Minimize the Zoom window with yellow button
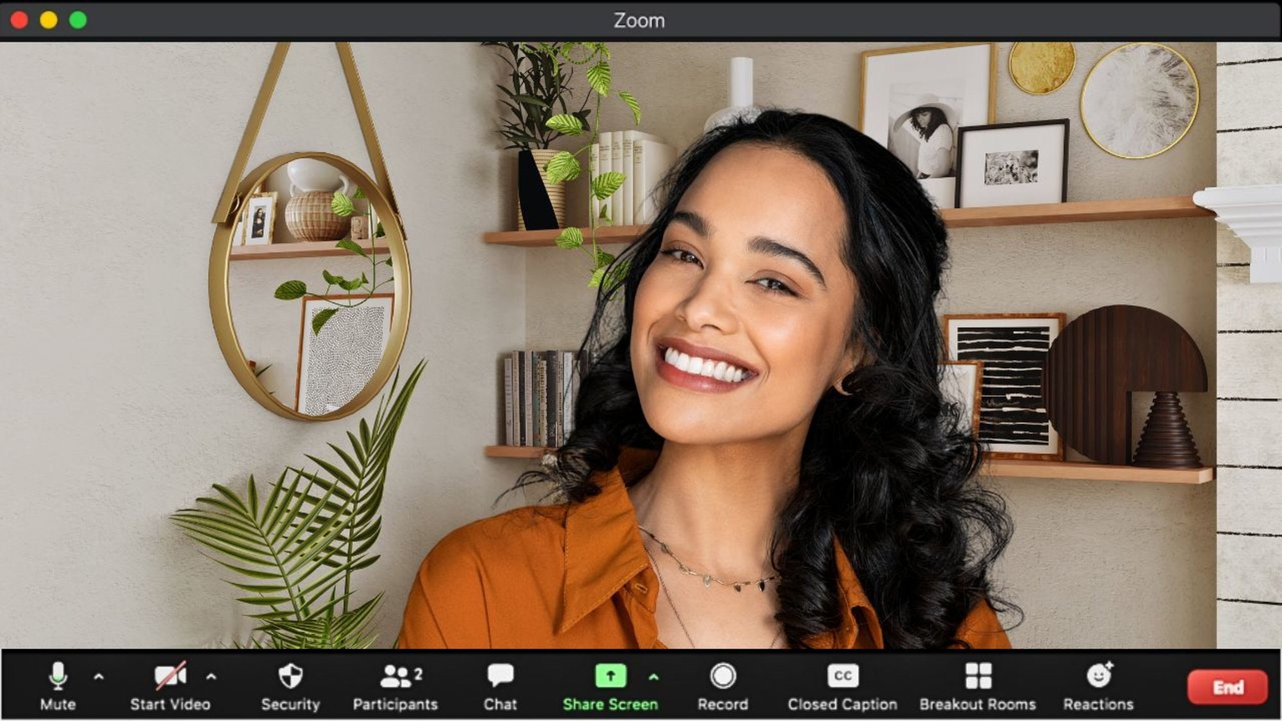This screenshot has height=721, width=1282. [x=48, y=20]
